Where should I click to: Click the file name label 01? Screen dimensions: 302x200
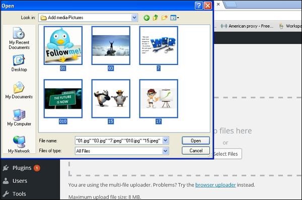[x=63, y=69]
